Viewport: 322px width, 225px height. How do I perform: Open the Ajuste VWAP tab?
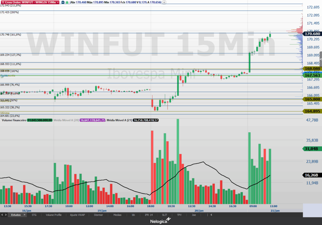click(78, 215)
